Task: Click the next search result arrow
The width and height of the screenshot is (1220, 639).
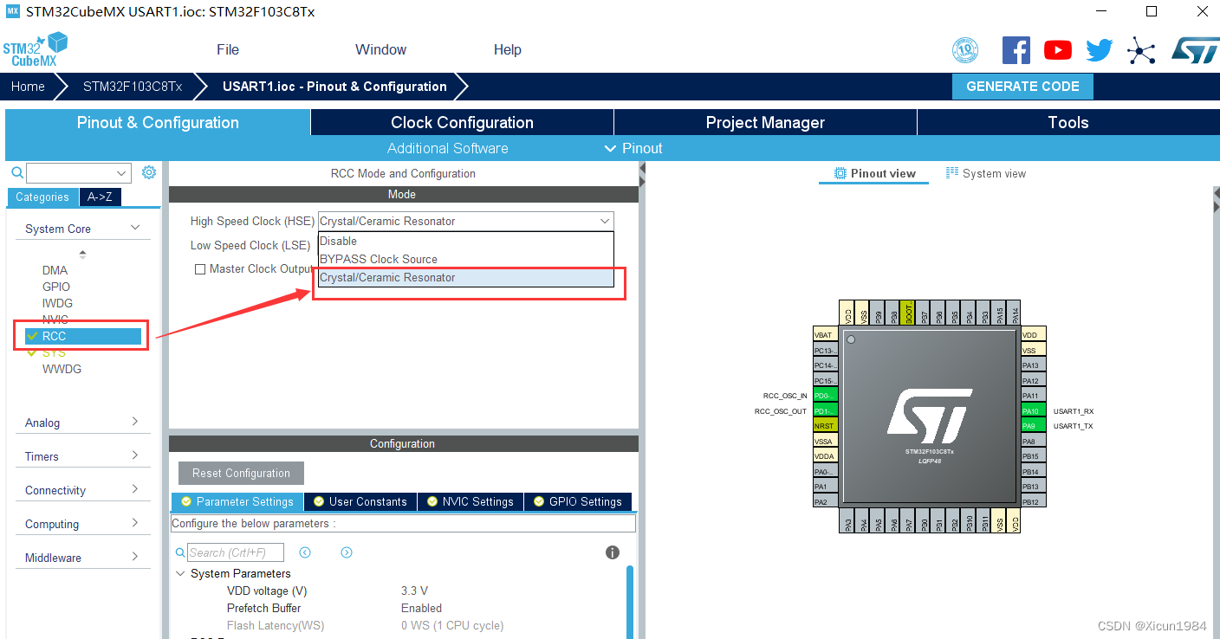Action: 346,552
